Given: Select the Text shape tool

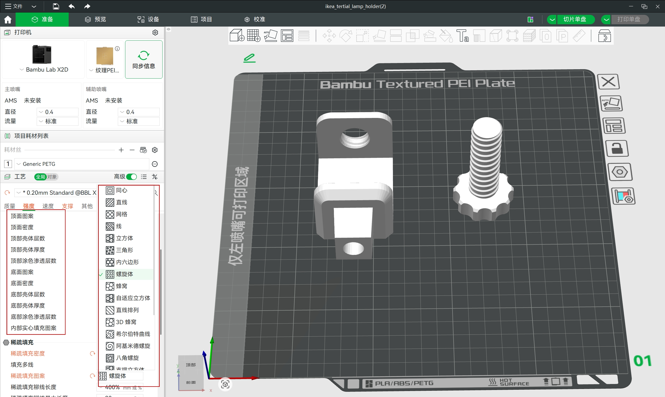Looking at the screenshot, I should pyautogui.click(x=462, y=36).
